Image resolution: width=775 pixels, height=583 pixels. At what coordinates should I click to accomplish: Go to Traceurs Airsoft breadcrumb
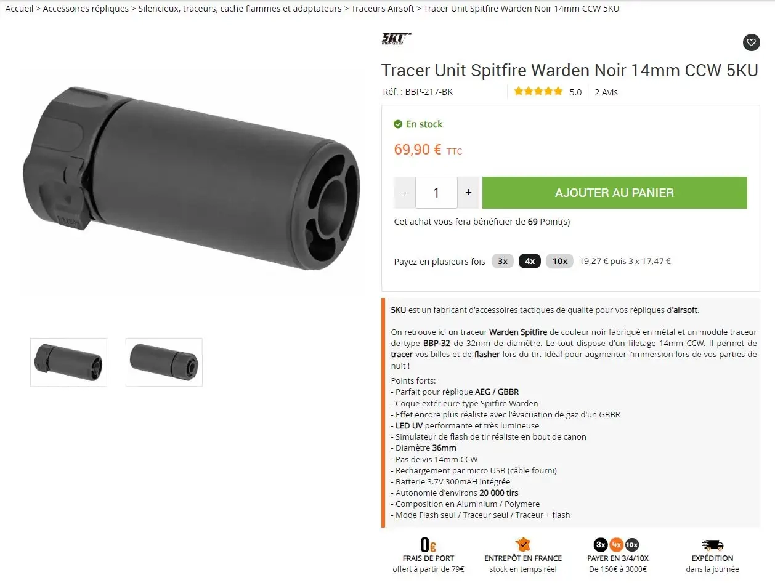pos(383,9)
